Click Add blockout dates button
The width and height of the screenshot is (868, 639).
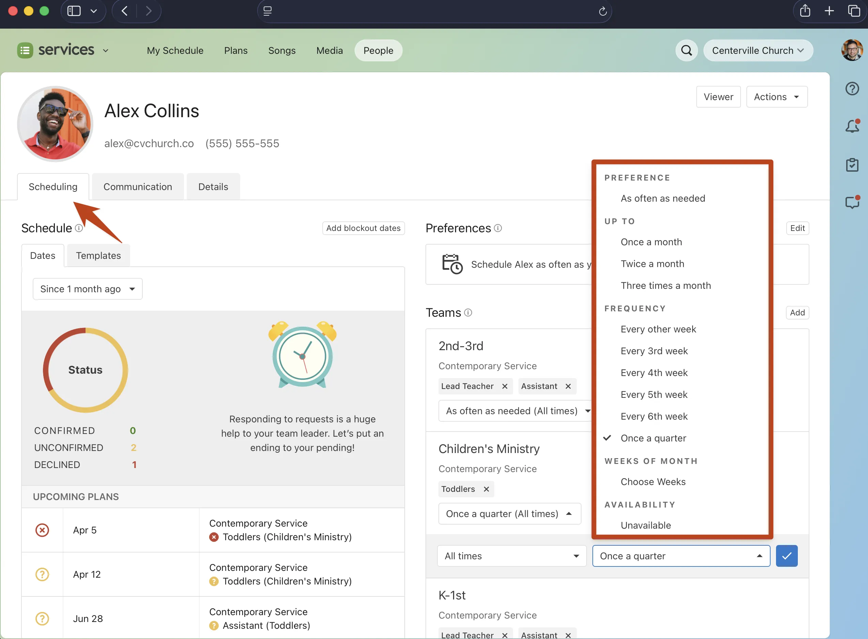(x=363, y=228)
